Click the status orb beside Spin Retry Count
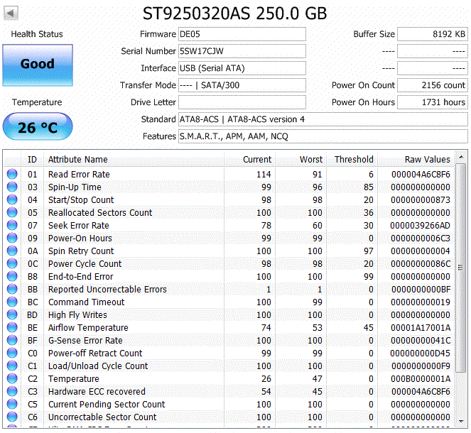 click(x=12, y=251)
